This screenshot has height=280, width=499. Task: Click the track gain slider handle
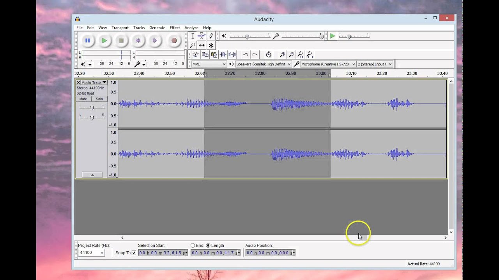[x=92, y=108]
